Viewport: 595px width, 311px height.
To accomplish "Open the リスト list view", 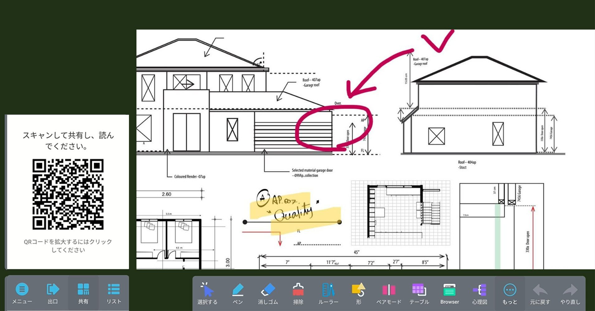I will coord(114,293).
